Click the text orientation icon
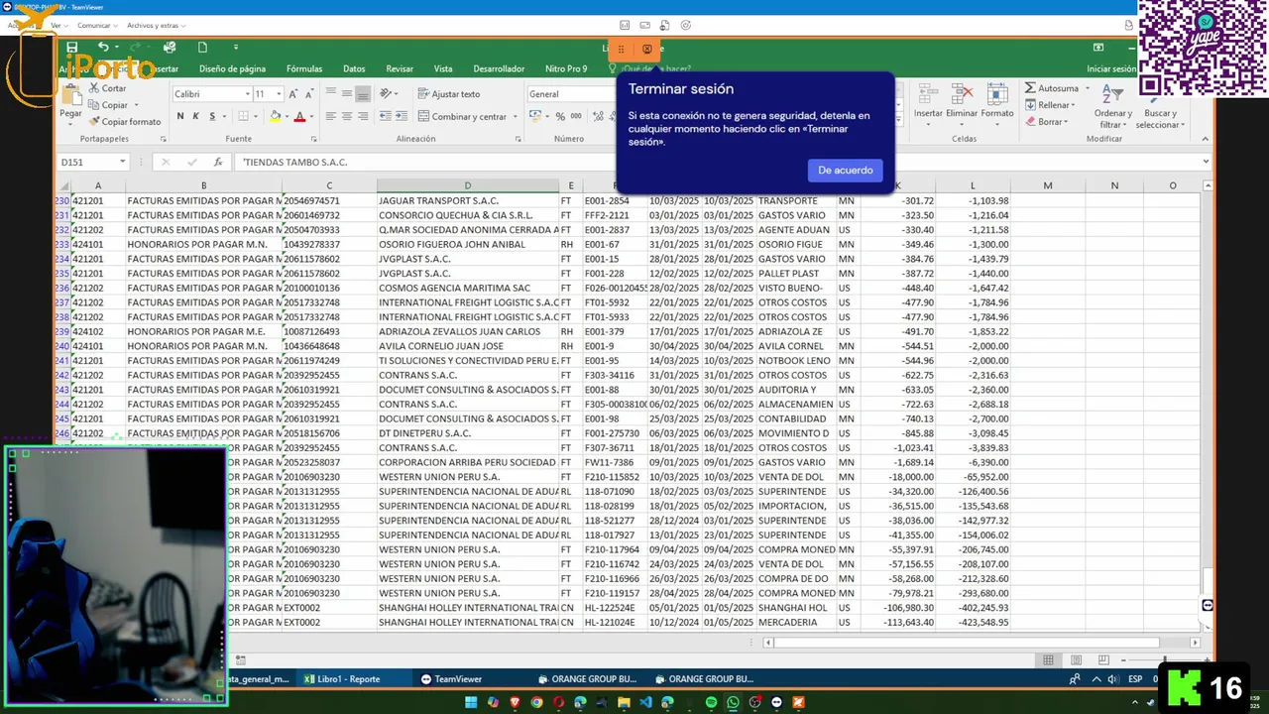This screenshot has width=1269, height=714. coord(387,93)
